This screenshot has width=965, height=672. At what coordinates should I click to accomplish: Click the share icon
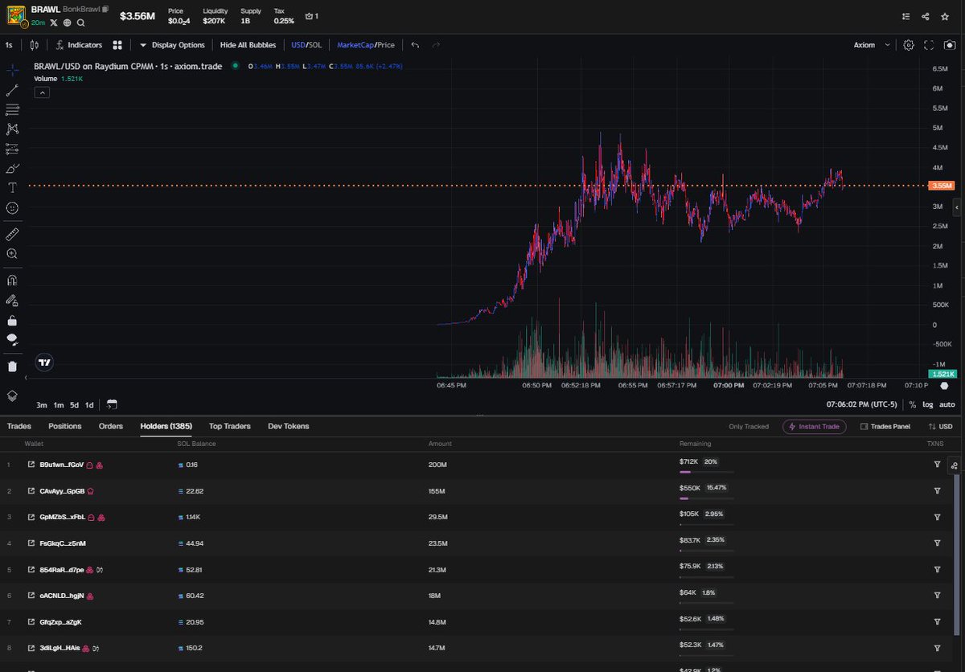(x=926, y=16)
